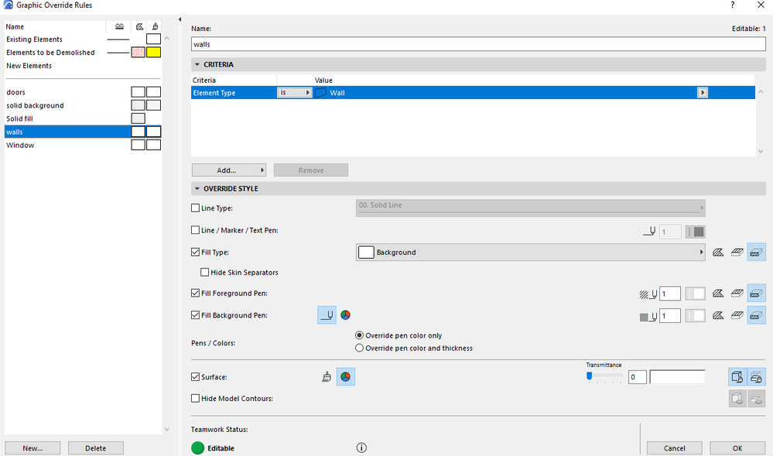Enable the Line / Marker / Text Pen checkbox
The width and height of the screenshot is (773, 456).
pyautogui.click(x=195, y=230)
